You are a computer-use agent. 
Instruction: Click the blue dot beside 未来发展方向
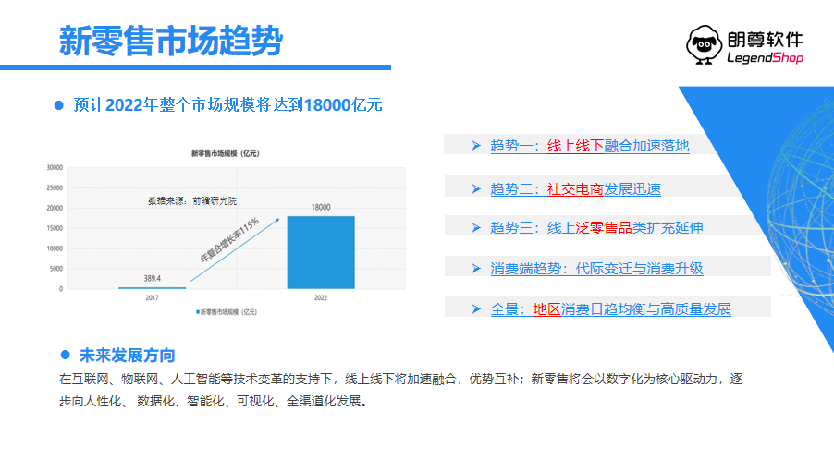[x=66, y=355]
